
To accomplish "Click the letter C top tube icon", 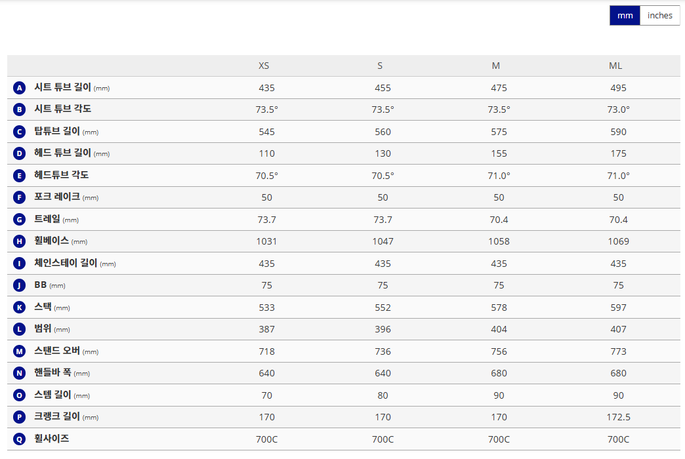I will (x=19, y=132).
